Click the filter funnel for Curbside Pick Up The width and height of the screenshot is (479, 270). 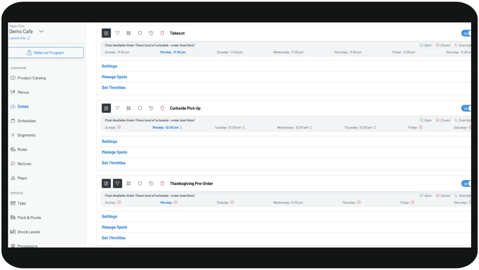coord(118,108)
